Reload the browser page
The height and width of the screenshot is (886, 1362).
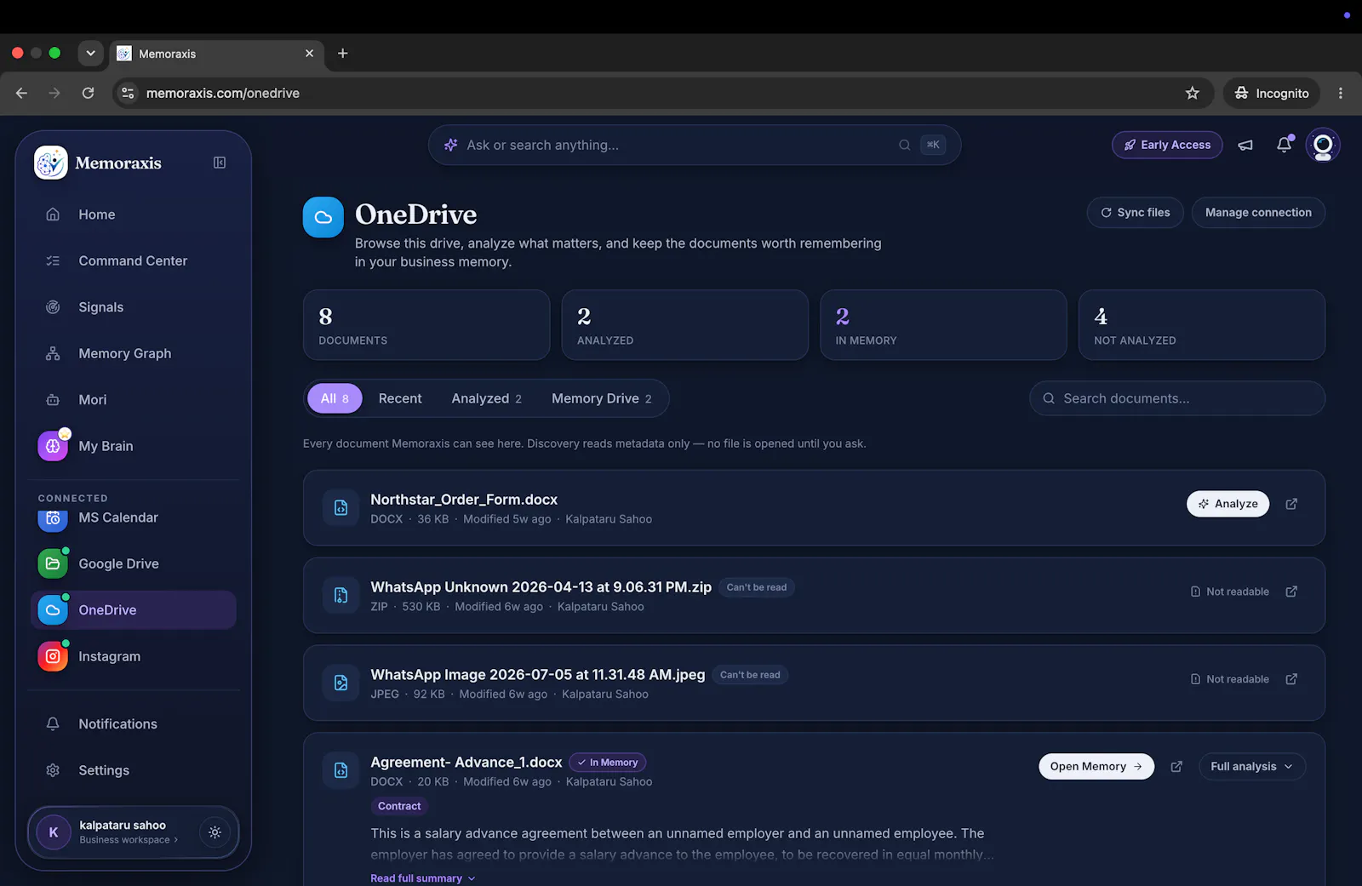click(x=88, y=93)
